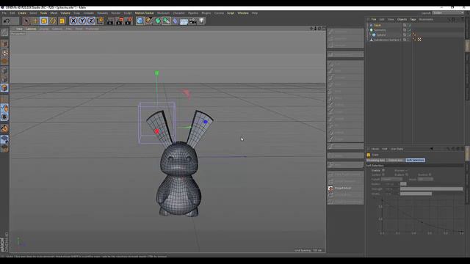Select the Move tool
This screenshot has height=264, width=470.
click(x=35, y=21)
